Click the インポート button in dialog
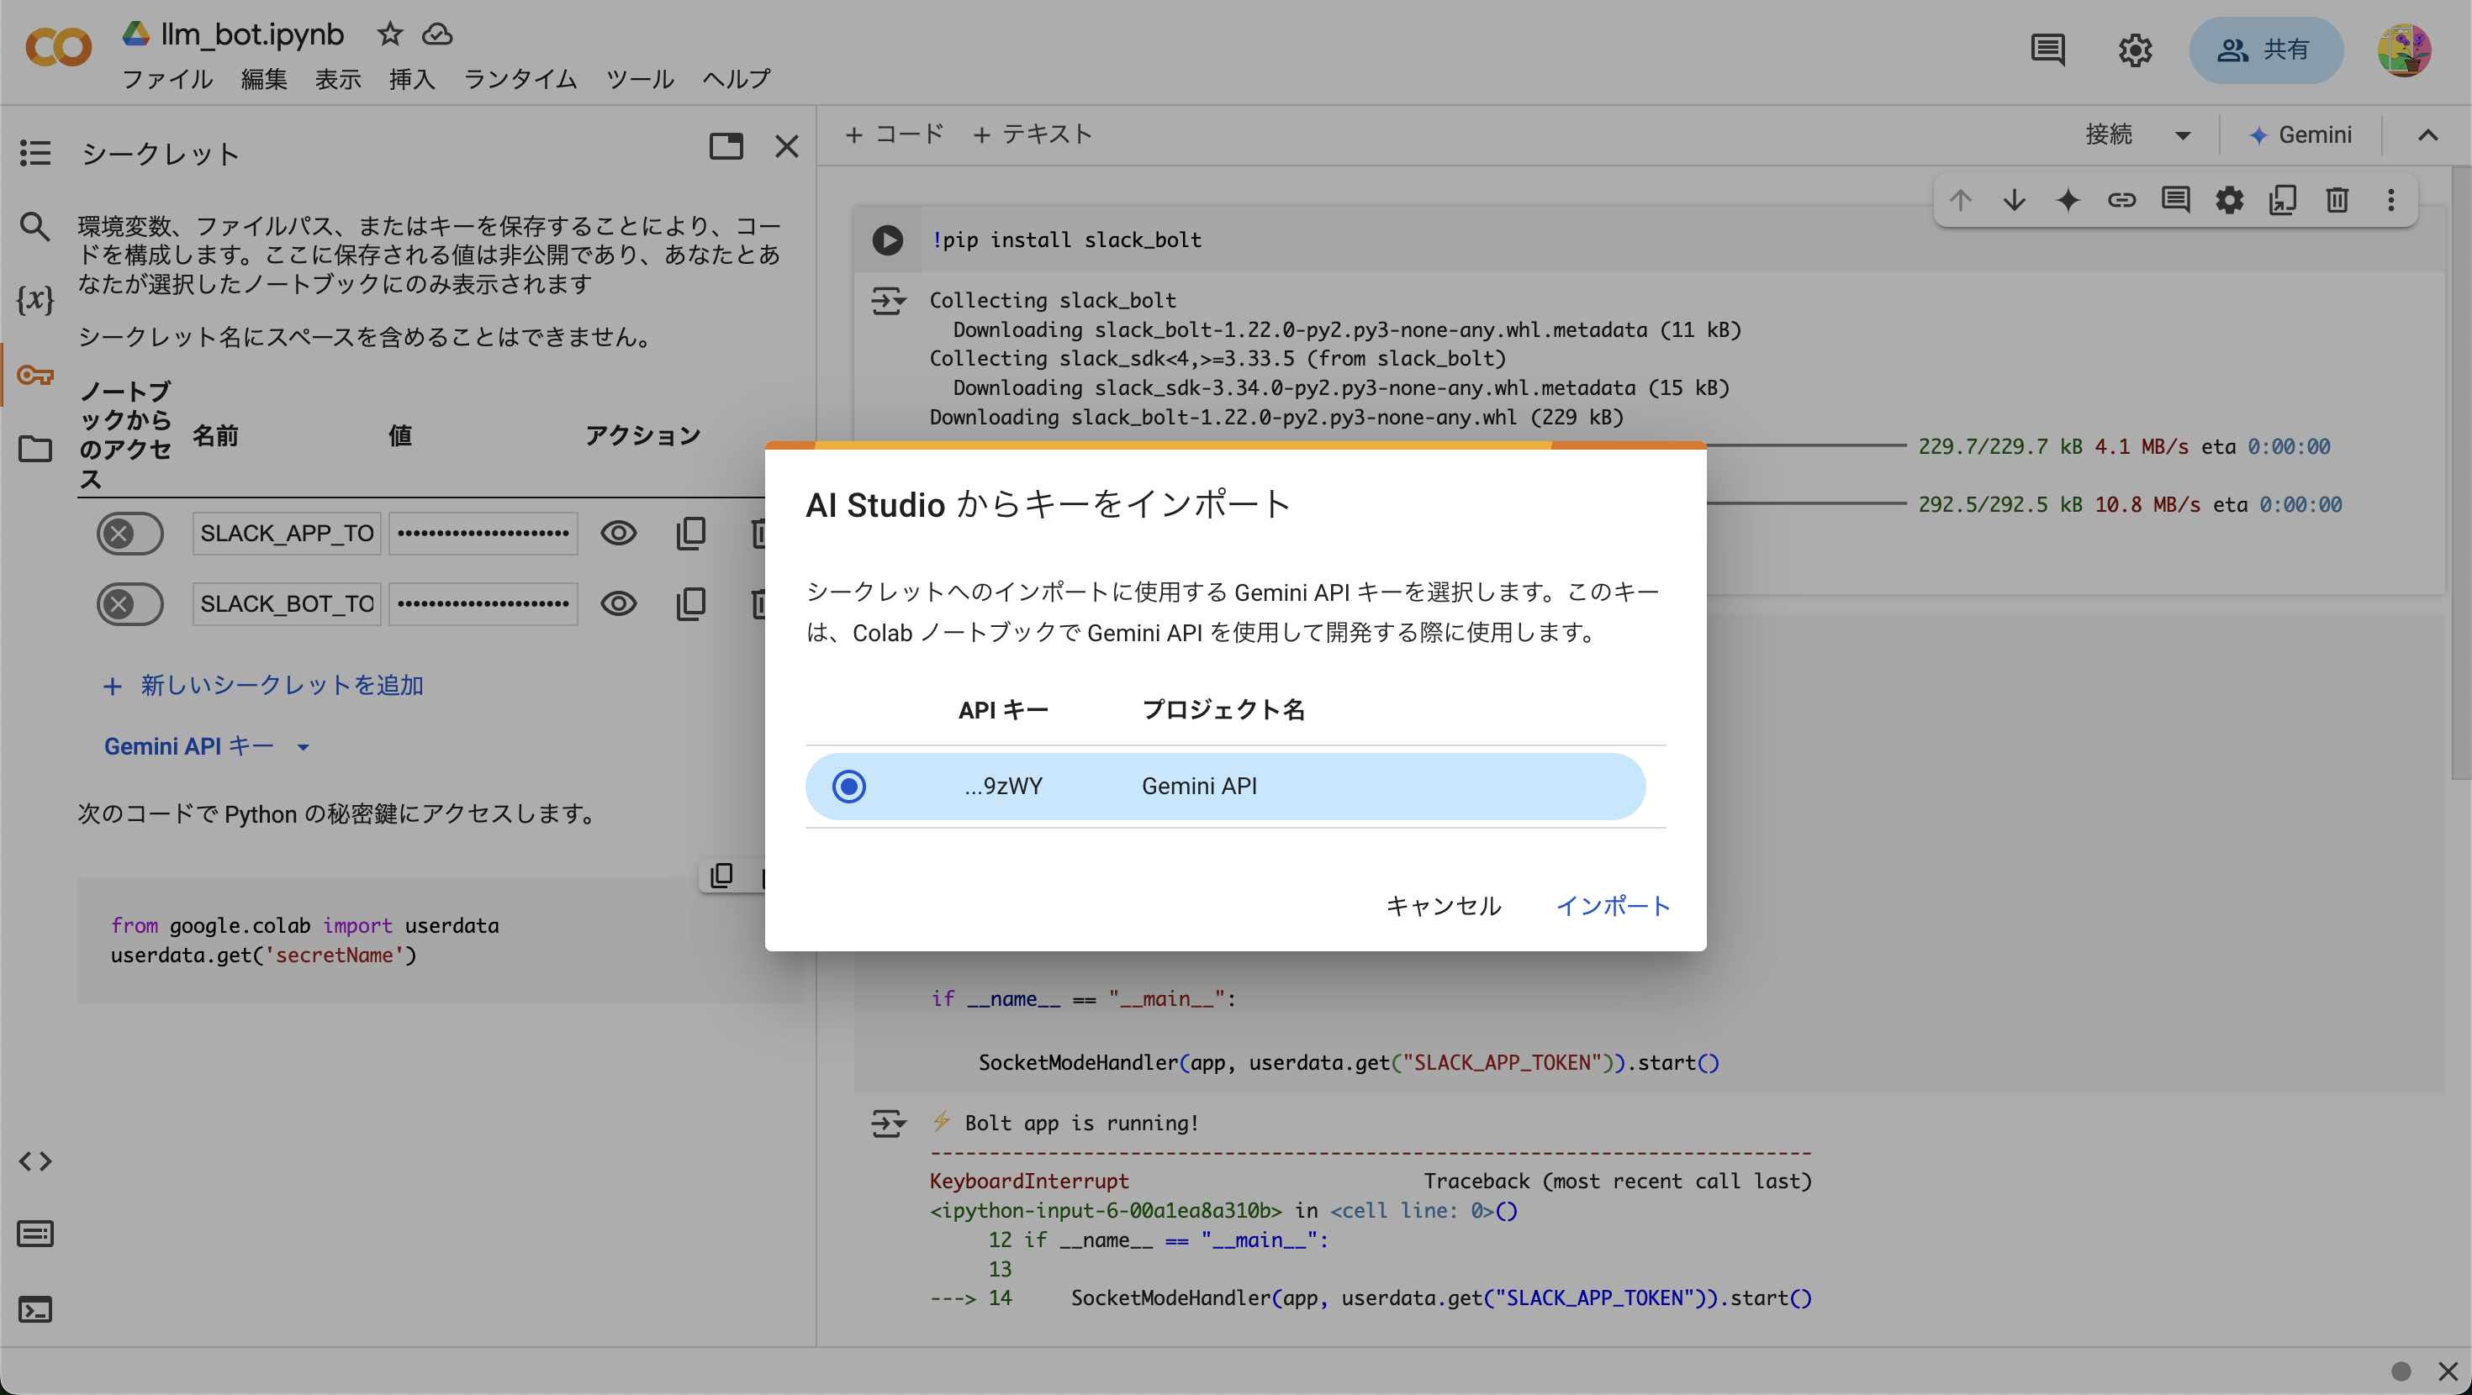 coord(1612,906)
